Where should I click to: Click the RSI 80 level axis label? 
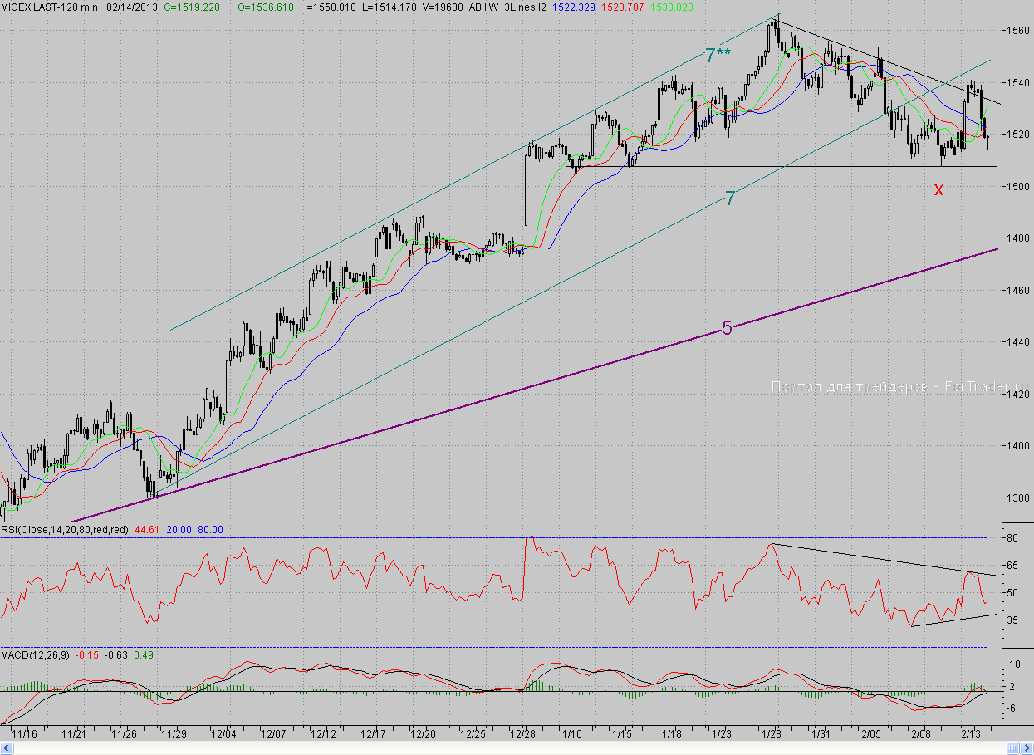point(1012,538)
